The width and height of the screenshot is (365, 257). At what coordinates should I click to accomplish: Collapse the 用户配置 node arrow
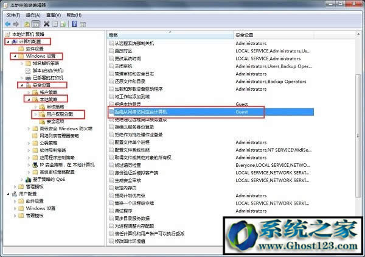coord(8,194)
